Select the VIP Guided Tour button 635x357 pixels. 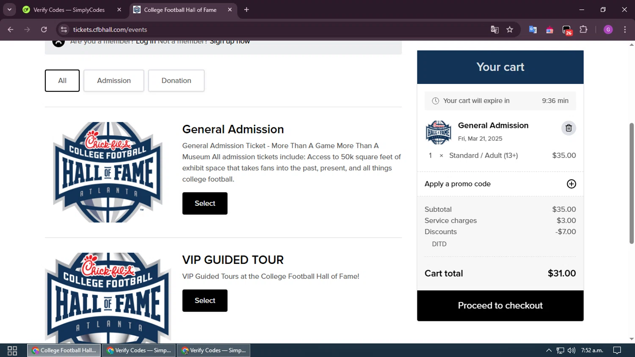click(x=205, y=301)
